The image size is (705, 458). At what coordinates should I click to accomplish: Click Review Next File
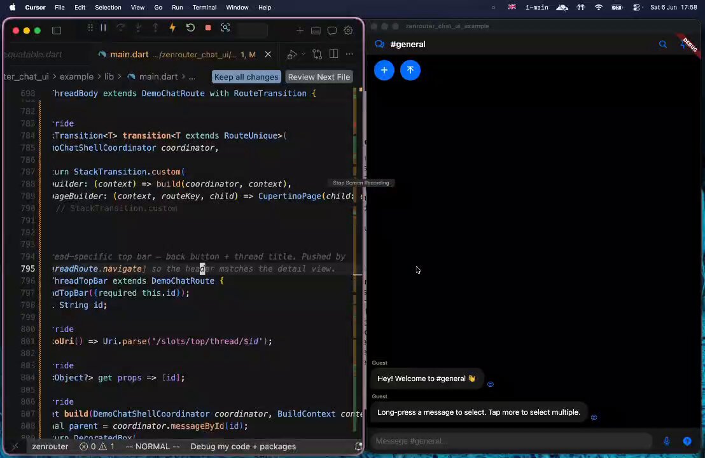pyautogui.click(x=319, y=77)
